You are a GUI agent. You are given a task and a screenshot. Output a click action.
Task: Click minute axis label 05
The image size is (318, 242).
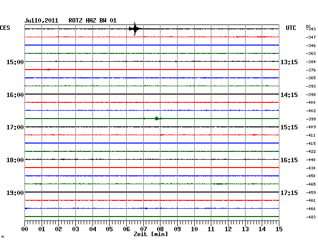(109, 229)
